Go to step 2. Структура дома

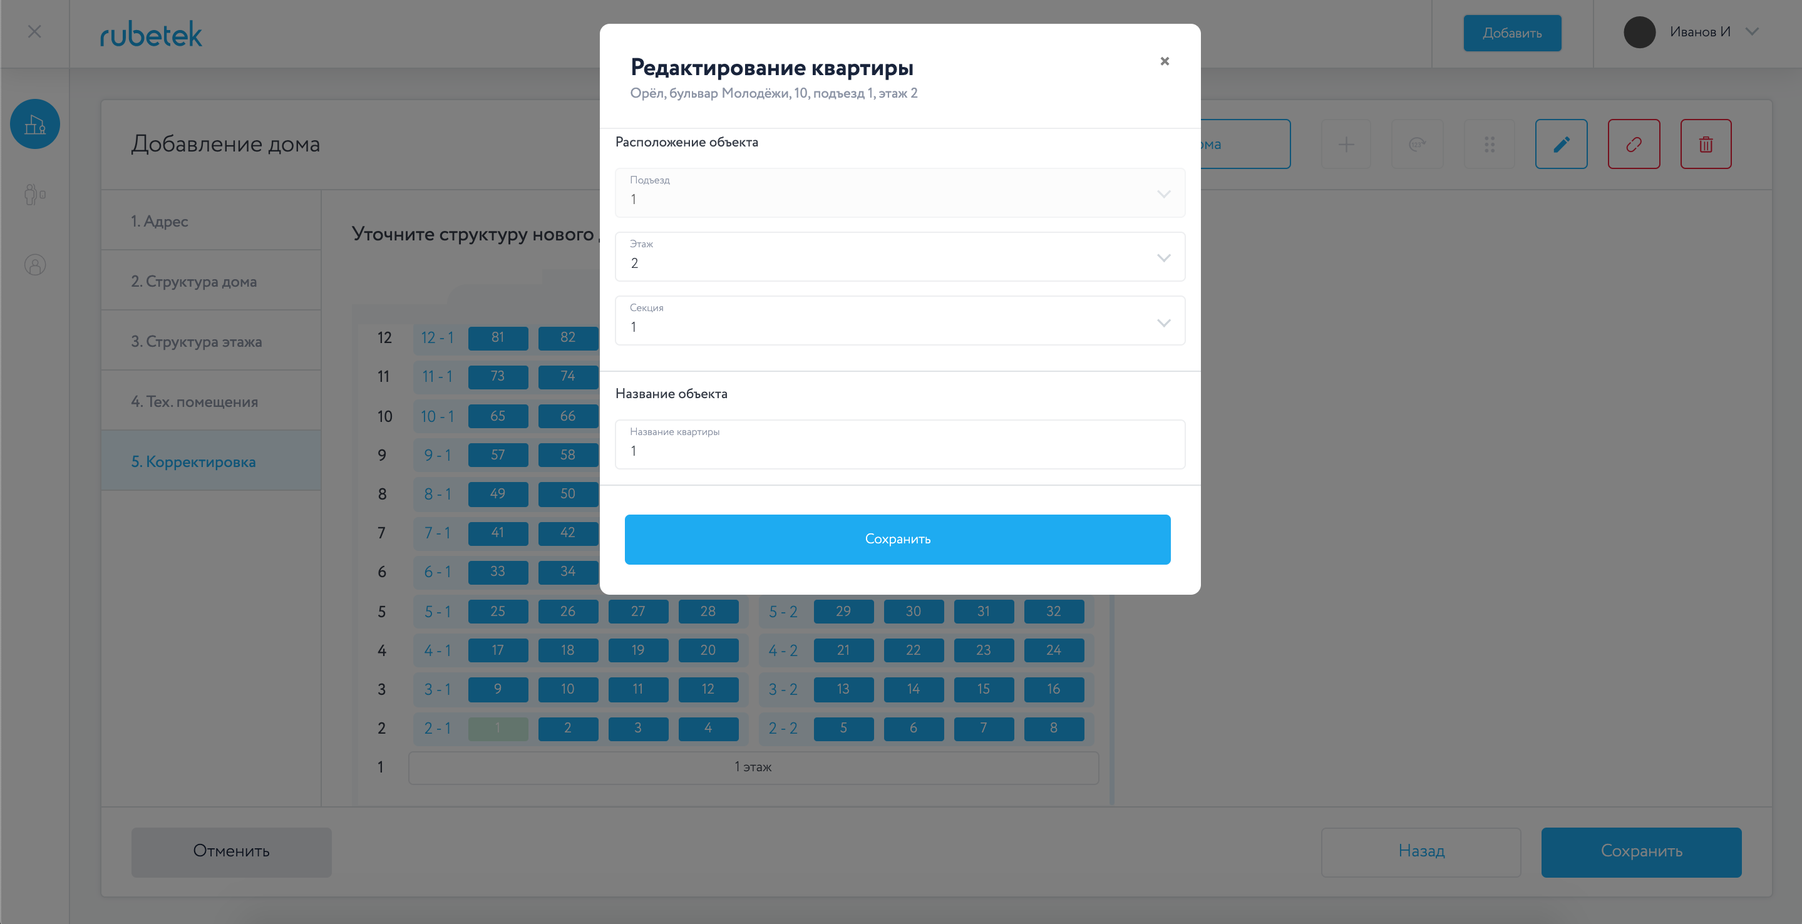click(x=211, y=281)
